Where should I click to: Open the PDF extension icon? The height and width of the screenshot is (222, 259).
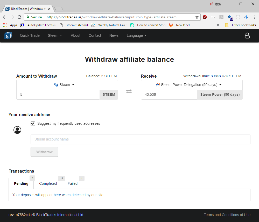tap(221, 17)
